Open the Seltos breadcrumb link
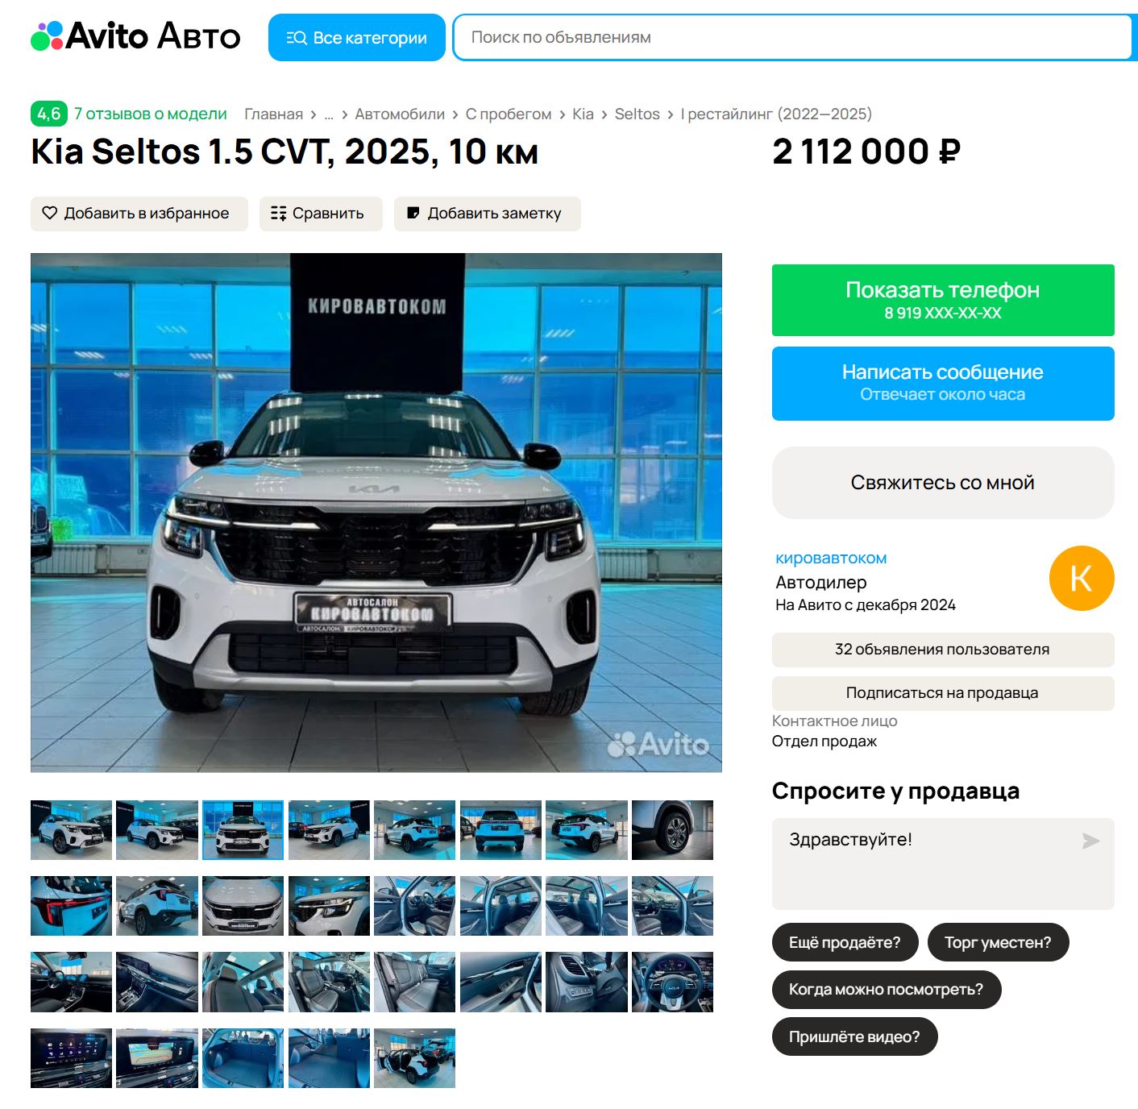Screen dimensions: 1138x1109 pyautogui.click(x=637, y=114)
